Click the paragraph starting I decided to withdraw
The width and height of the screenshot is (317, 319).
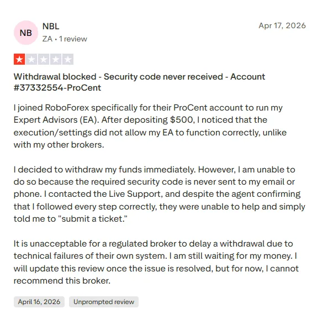[159, 194]
